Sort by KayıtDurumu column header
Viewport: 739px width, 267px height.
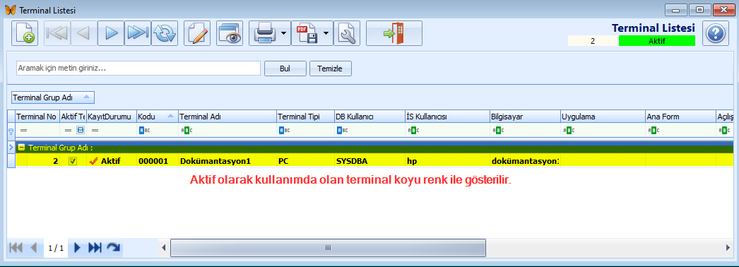[111, 117]
